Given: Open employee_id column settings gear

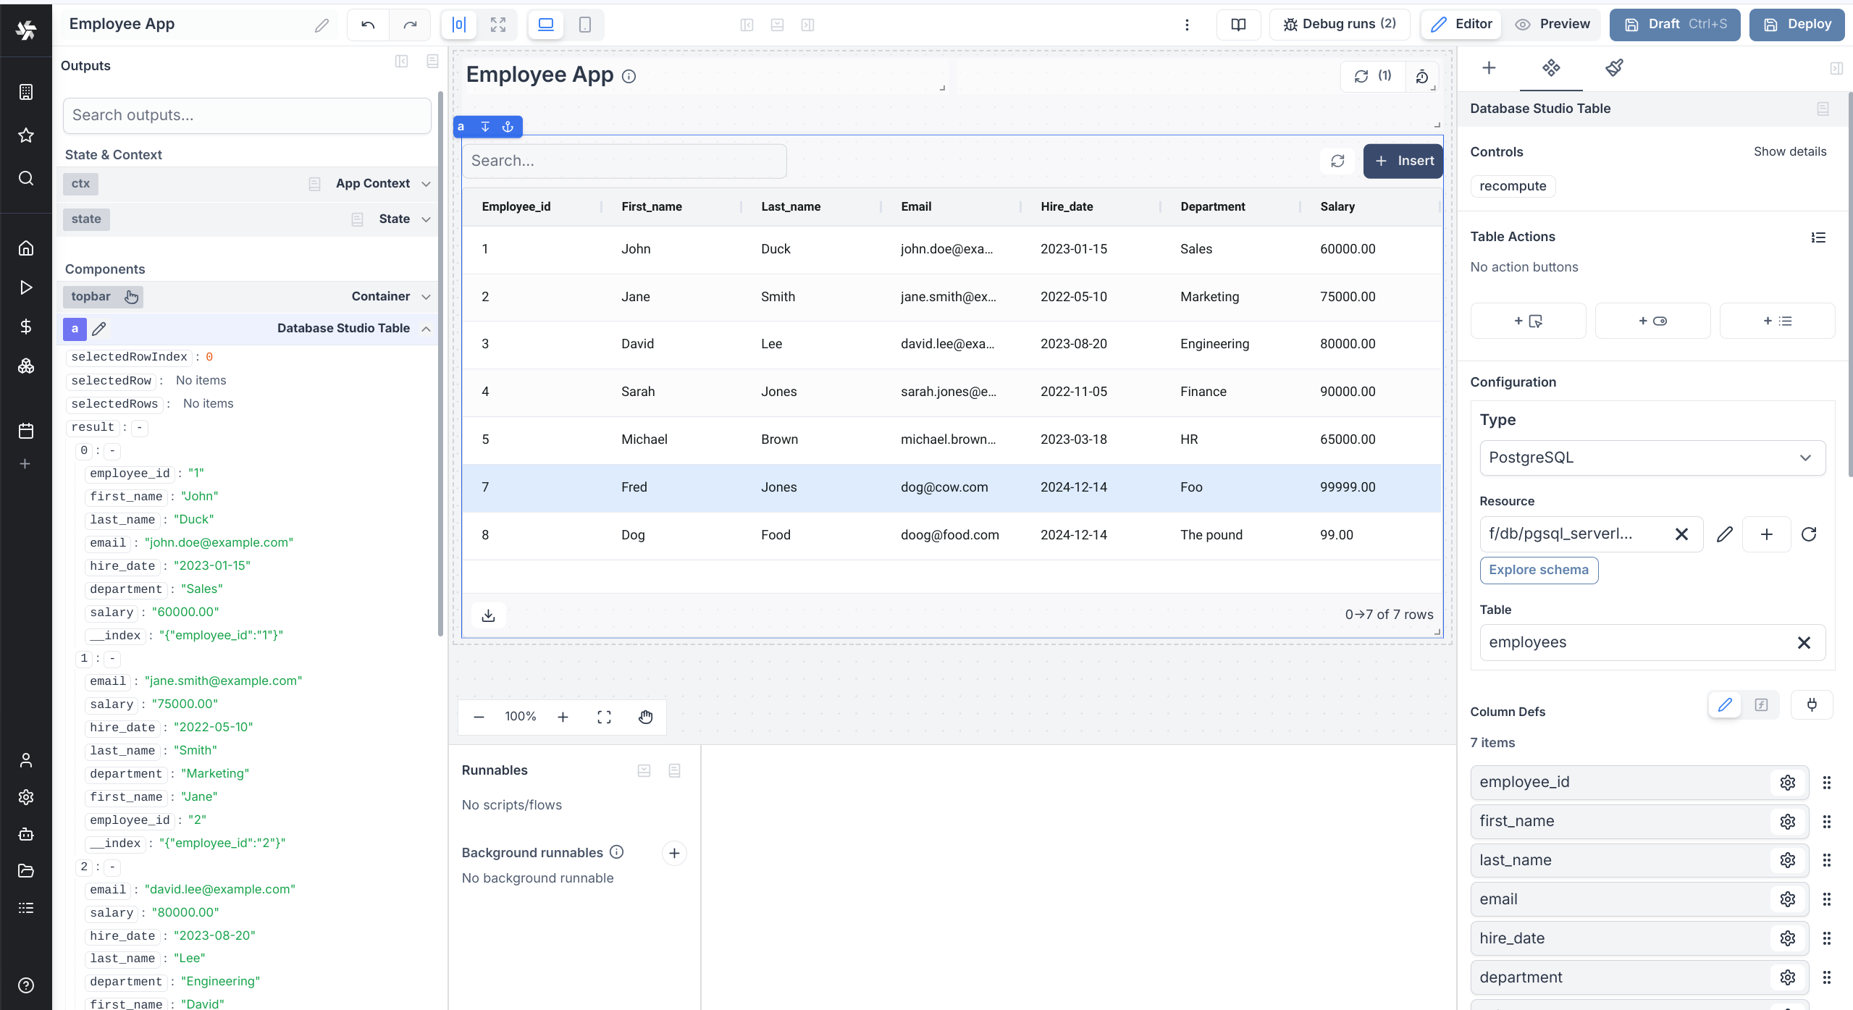Looking at the screenshot, I should click(1787, 783).
